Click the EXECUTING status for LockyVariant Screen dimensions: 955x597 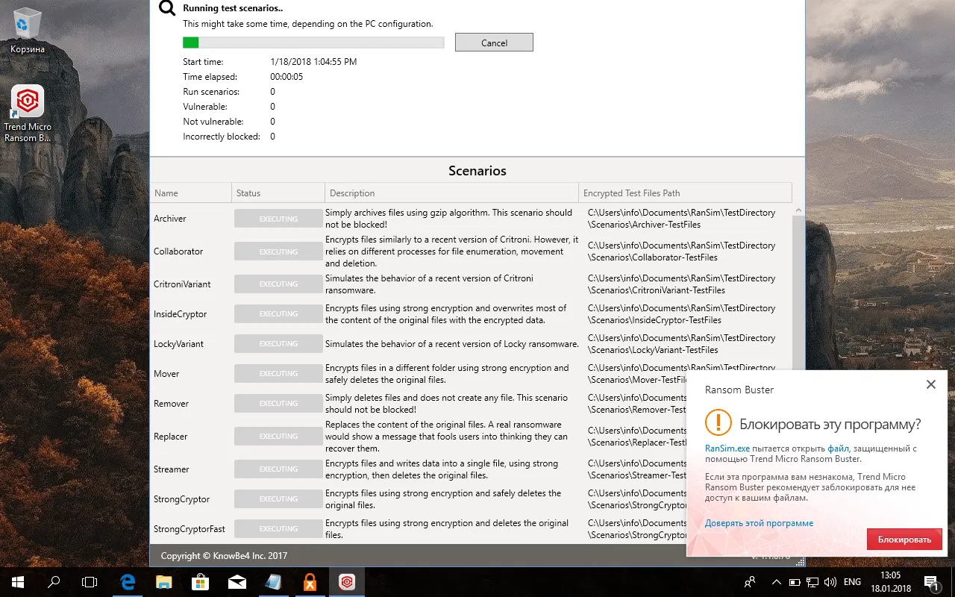278,344
